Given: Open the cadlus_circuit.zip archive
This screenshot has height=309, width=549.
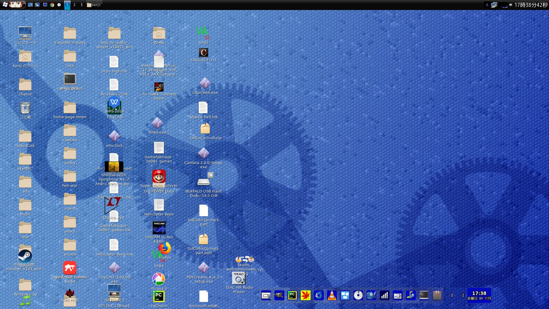Looking at the screenshot, I should pos(205,129).
